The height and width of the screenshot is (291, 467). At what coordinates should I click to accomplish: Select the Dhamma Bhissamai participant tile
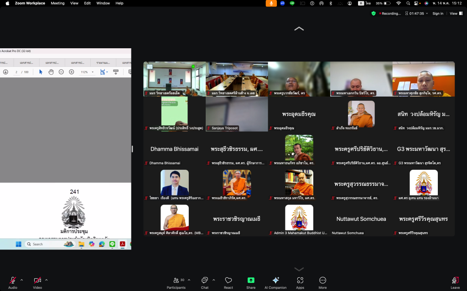pos(175,149)
